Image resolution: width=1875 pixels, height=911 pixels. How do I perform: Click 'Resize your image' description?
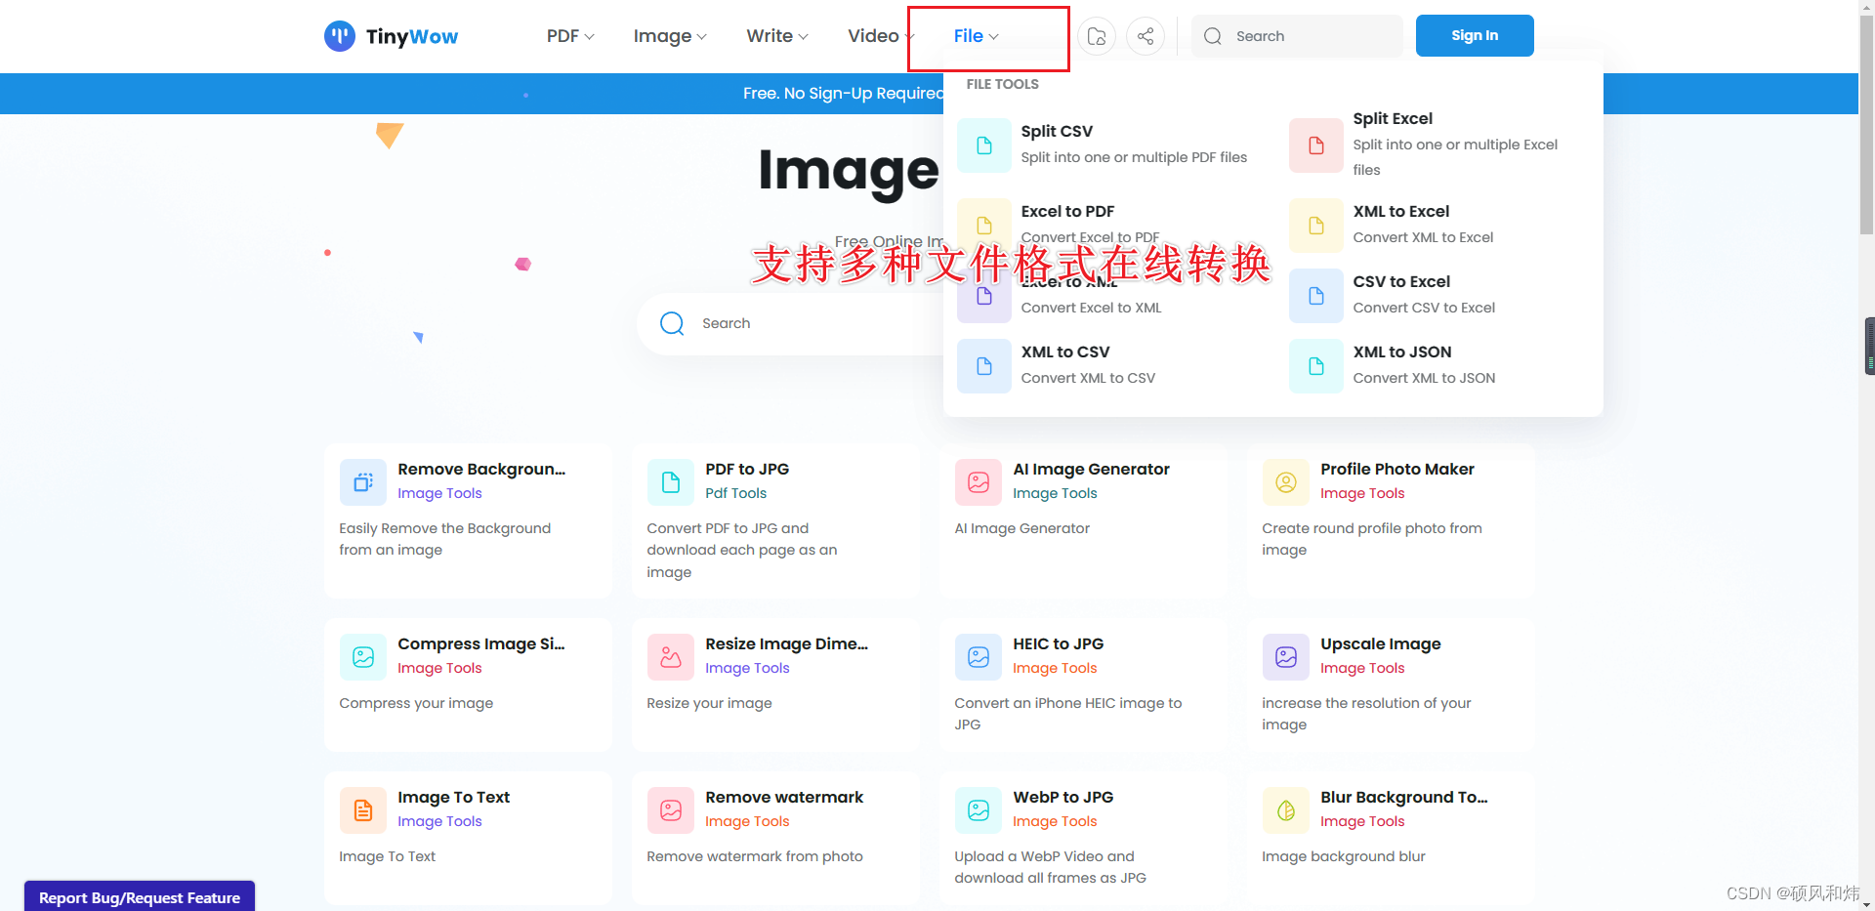[x=709, y=704]
